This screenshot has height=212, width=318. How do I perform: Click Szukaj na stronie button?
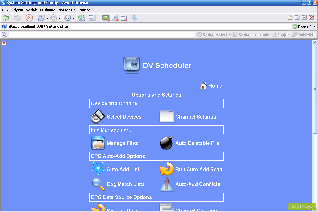tap(251, 35)
